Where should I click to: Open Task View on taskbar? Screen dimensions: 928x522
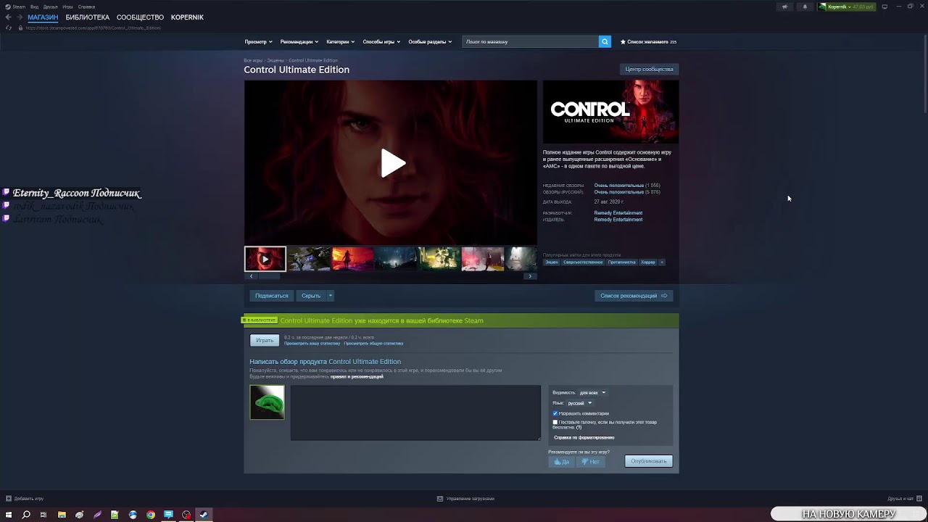(x=43, y=515)
